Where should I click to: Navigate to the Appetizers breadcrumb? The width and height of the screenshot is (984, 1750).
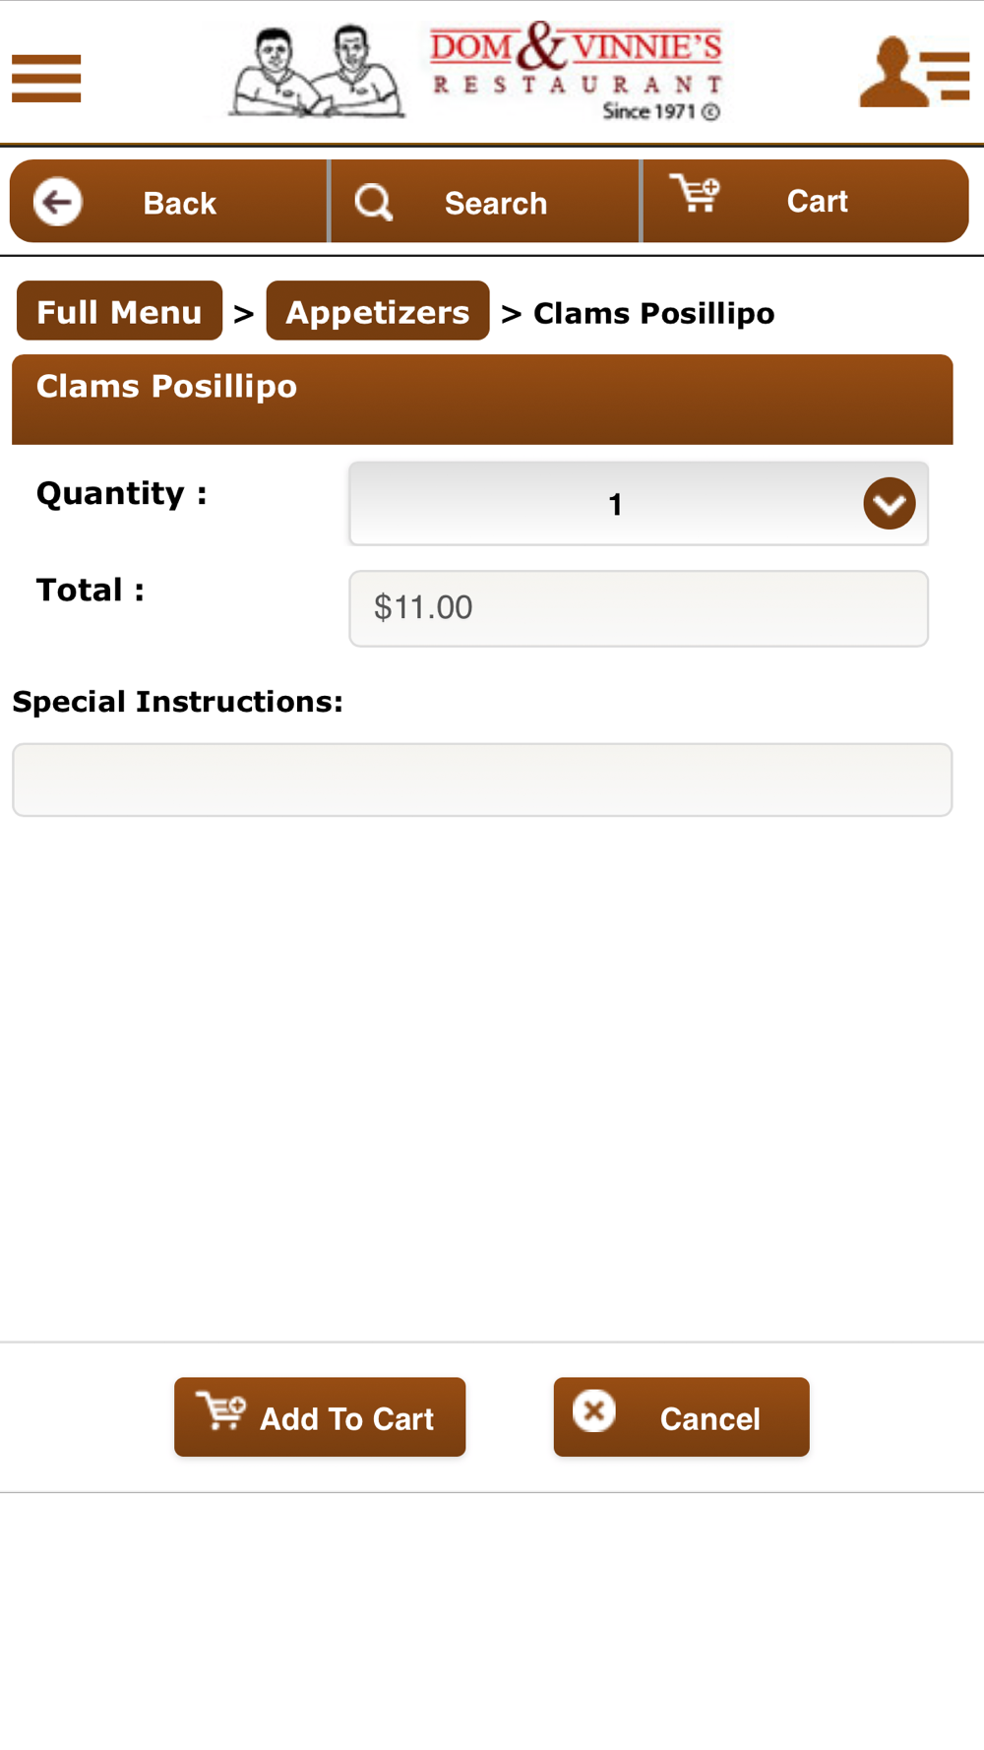[378, 311]
